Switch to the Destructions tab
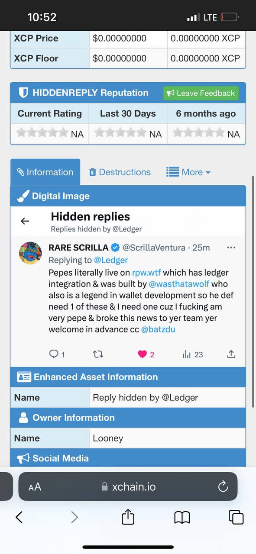This screenshot has height=554, width=256. click(120, 172)
